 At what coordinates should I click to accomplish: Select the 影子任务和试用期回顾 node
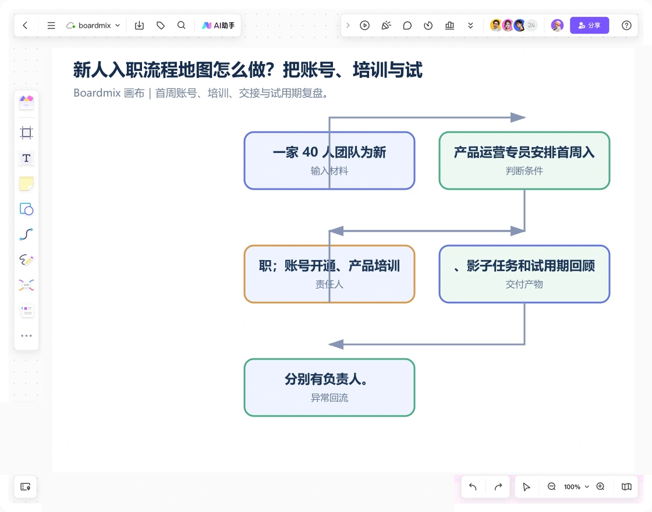tap(525, 274)
